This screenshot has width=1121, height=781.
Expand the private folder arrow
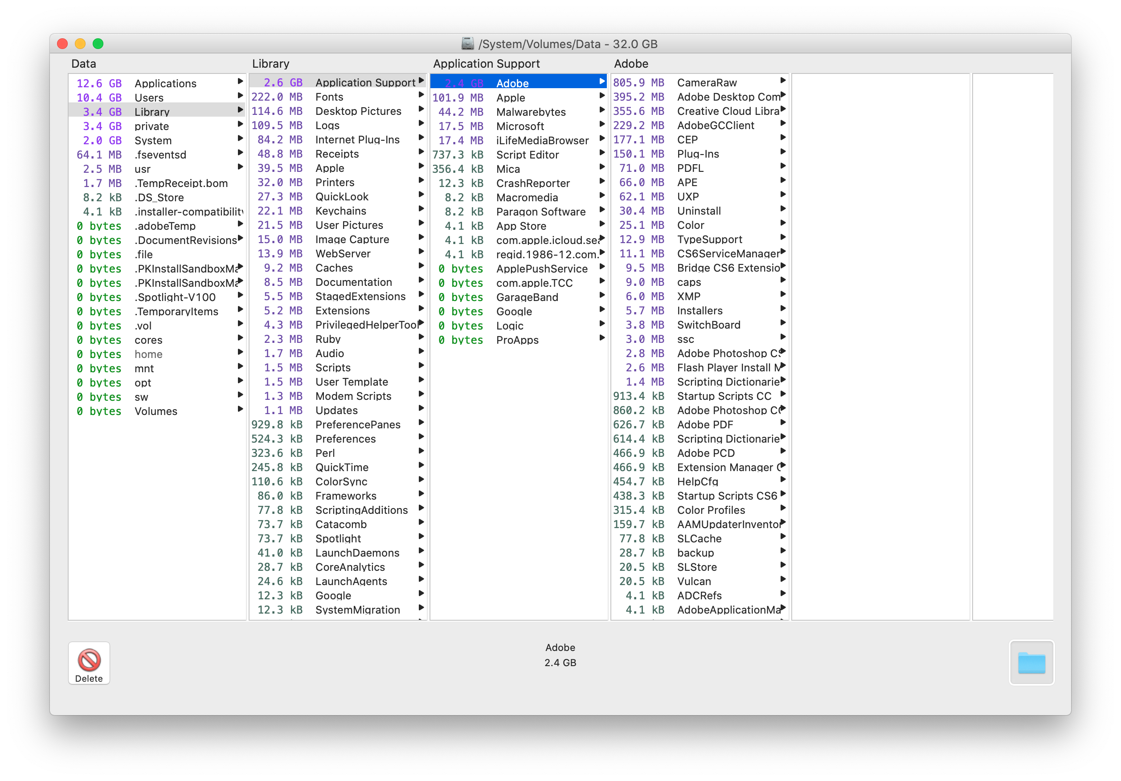coord(240,124)
